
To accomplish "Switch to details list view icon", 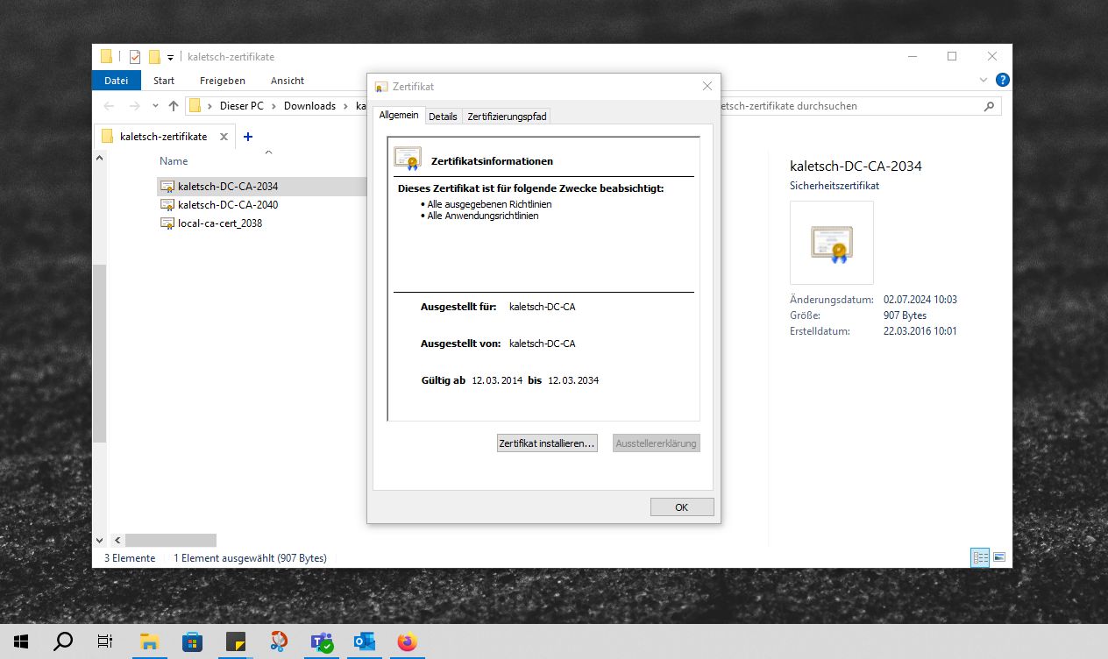I will point(979,557).
